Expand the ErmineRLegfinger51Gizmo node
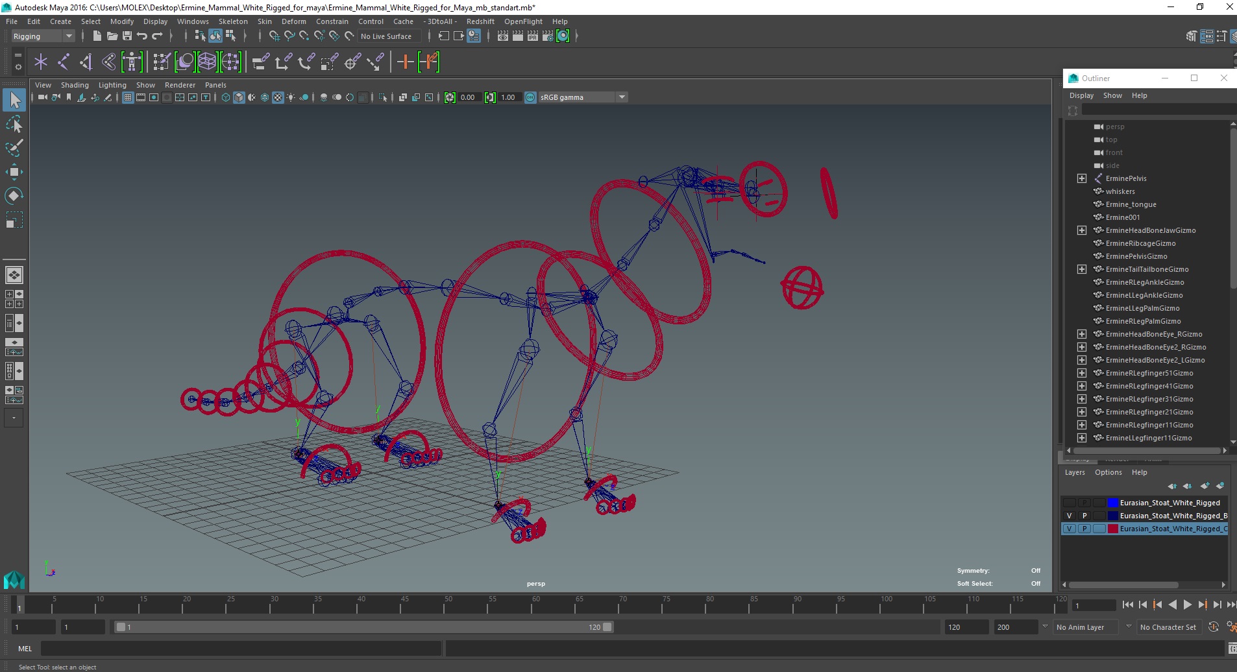 click(1081, 373)
